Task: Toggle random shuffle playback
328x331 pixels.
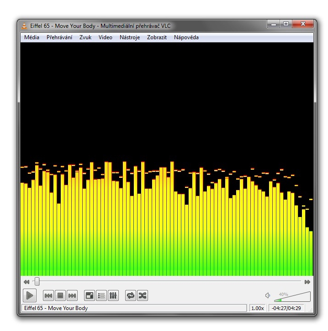Action: [x=143, y=295]
